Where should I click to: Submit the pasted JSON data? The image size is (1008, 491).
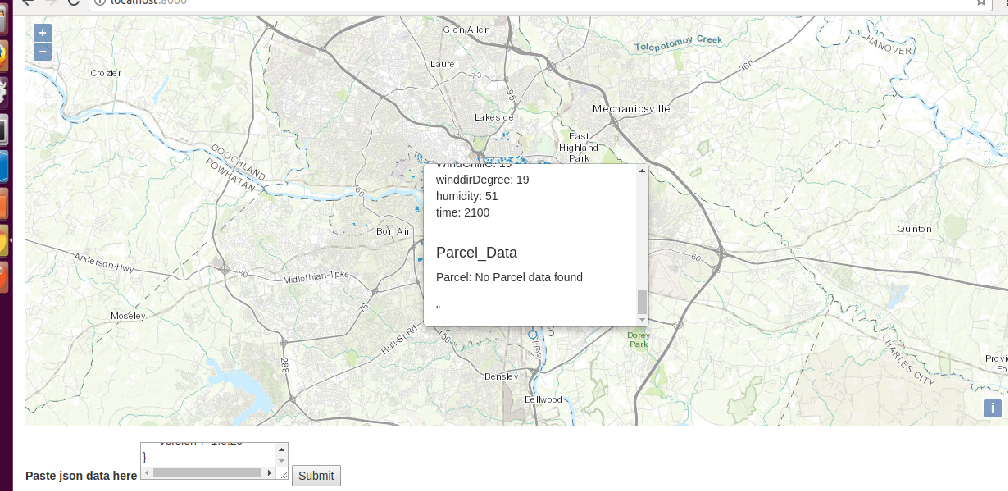coord(316,475)
